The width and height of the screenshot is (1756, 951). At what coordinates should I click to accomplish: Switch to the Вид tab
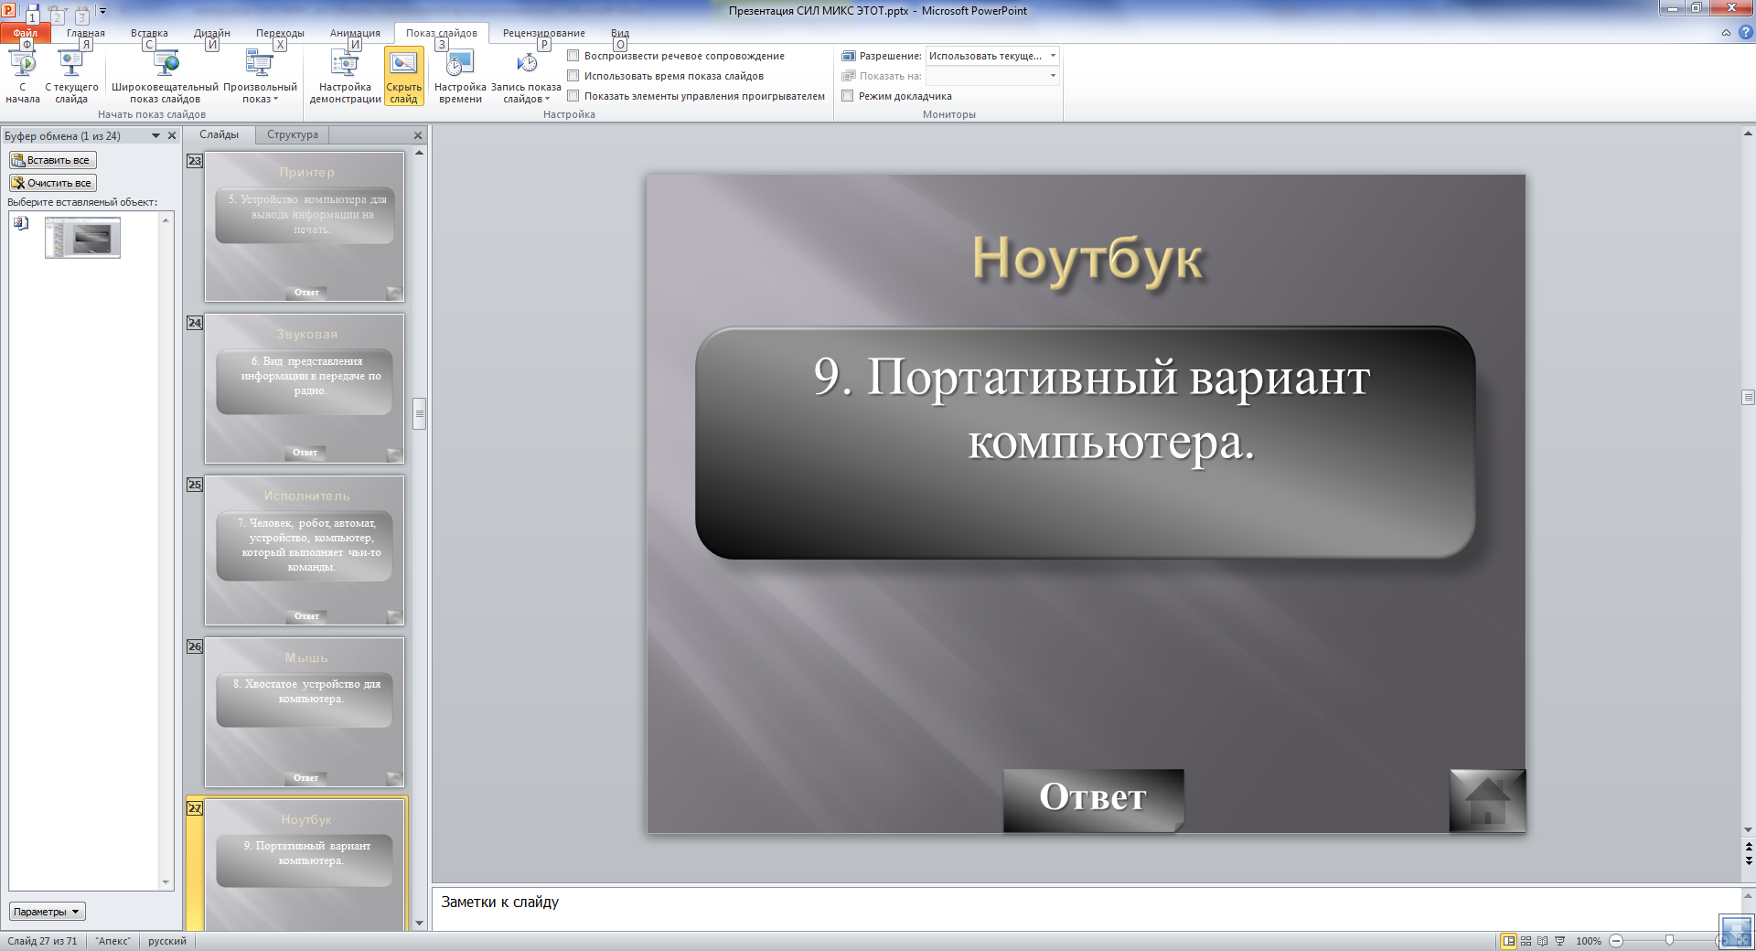click(620, 33)
